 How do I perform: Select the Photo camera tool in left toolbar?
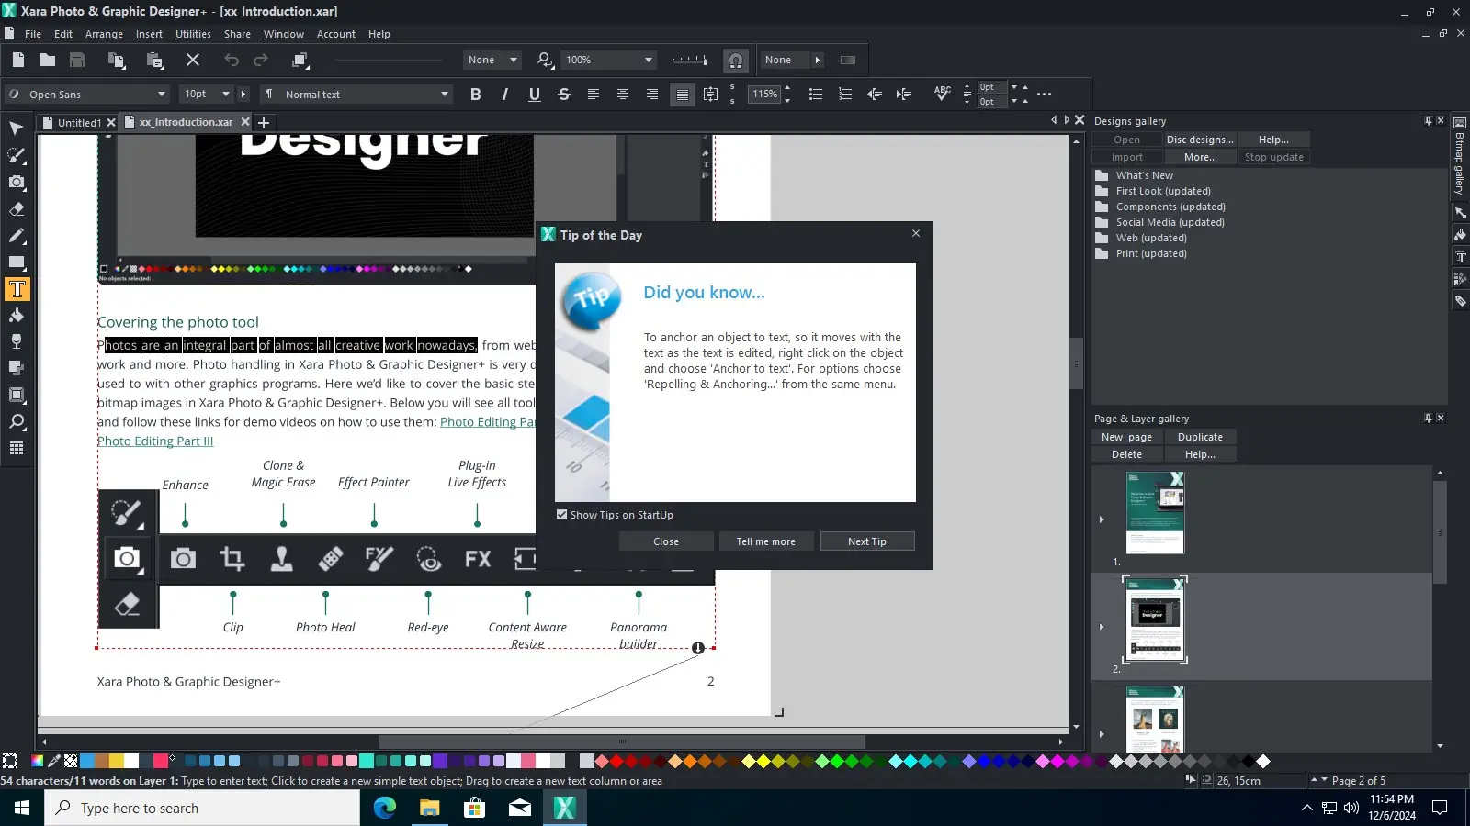16,182
